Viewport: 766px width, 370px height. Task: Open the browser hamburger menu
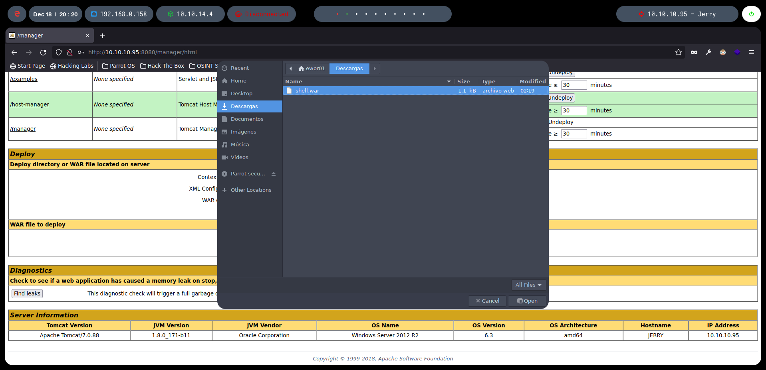click(x=752, y=52)
